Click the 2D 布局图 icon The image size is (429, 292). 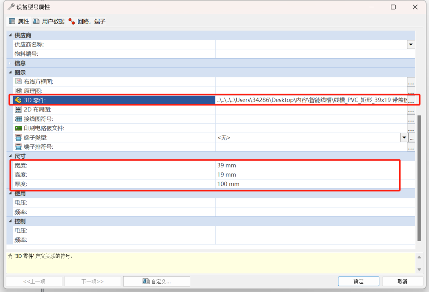18,109
